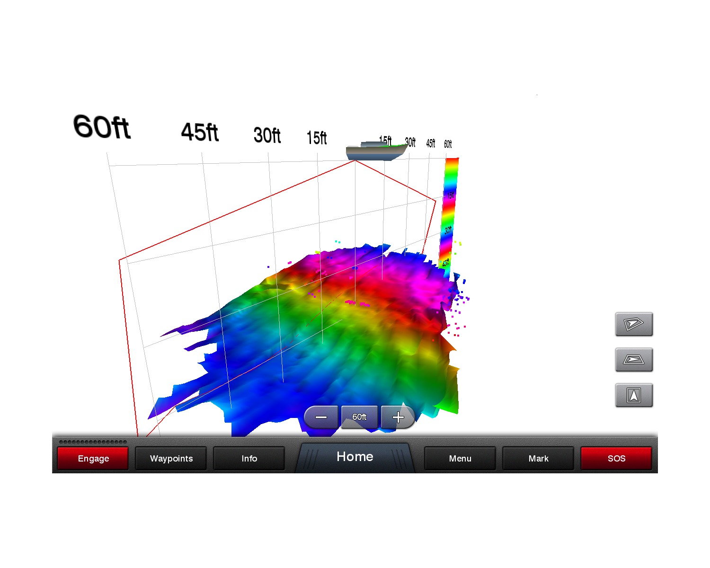Image resolution: width=710 pixels, height=568 pixels.
Task: Click the plus button to zoom in
Action: (398, 417)
